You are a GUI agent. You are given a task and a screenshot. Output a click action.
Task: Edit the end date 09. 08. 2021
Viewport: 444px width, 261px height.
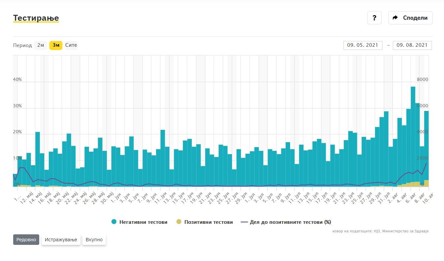click(412, 45)
